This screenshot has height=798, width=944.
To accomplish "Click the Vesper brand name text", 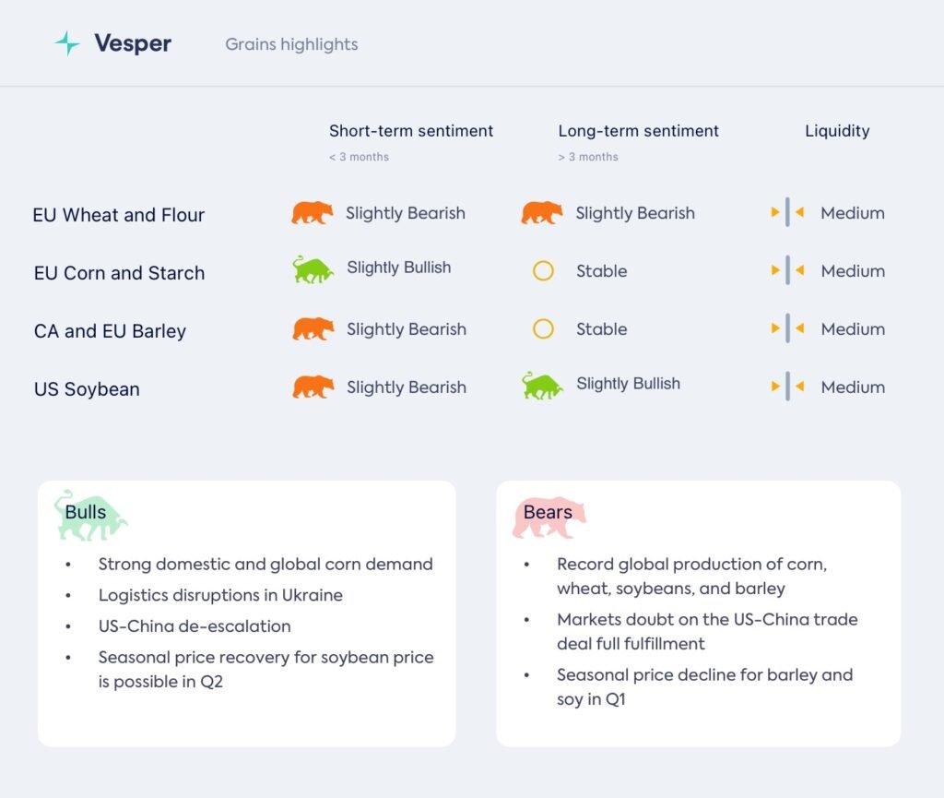I will coord(133,43).
